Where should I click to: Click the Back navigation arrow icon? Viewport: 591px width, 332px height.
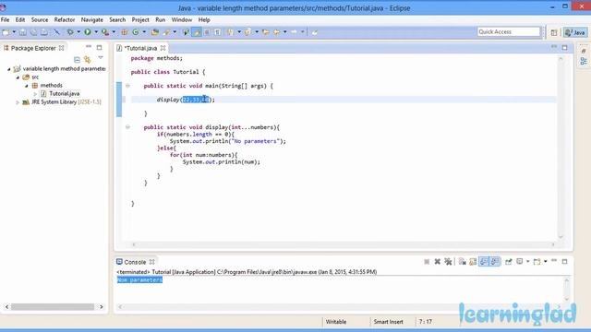(x=277, y=32)
